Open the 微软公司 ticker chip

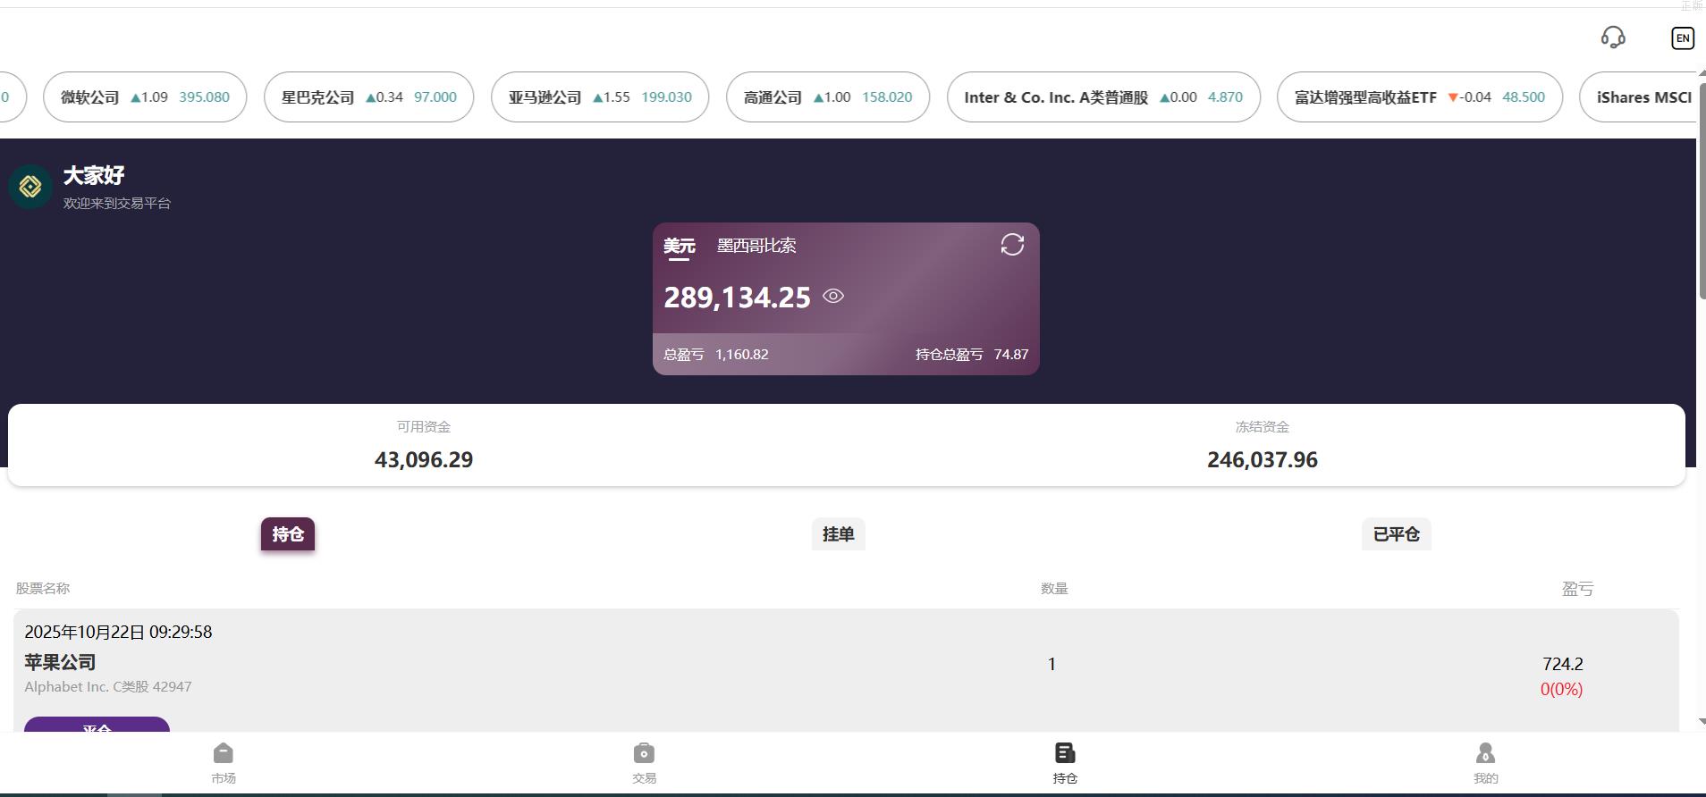coord(145,97)
